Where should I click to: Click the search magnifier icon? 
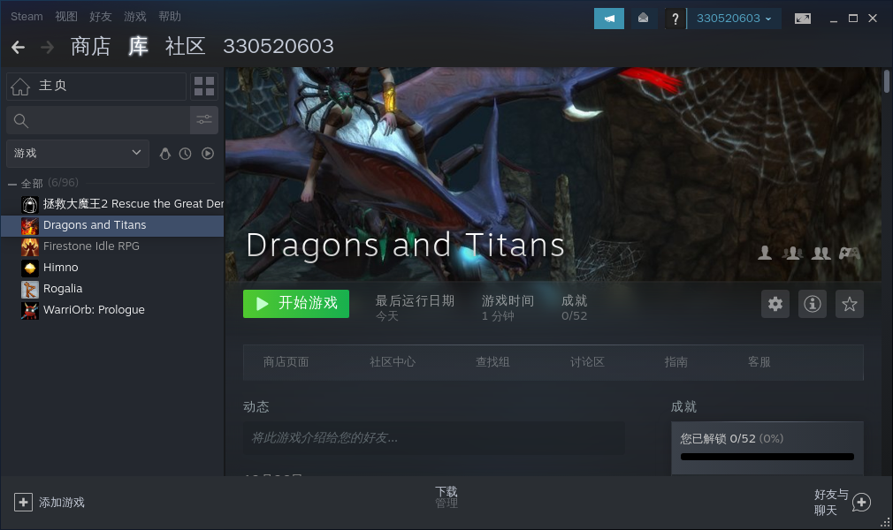coord(21,121)
